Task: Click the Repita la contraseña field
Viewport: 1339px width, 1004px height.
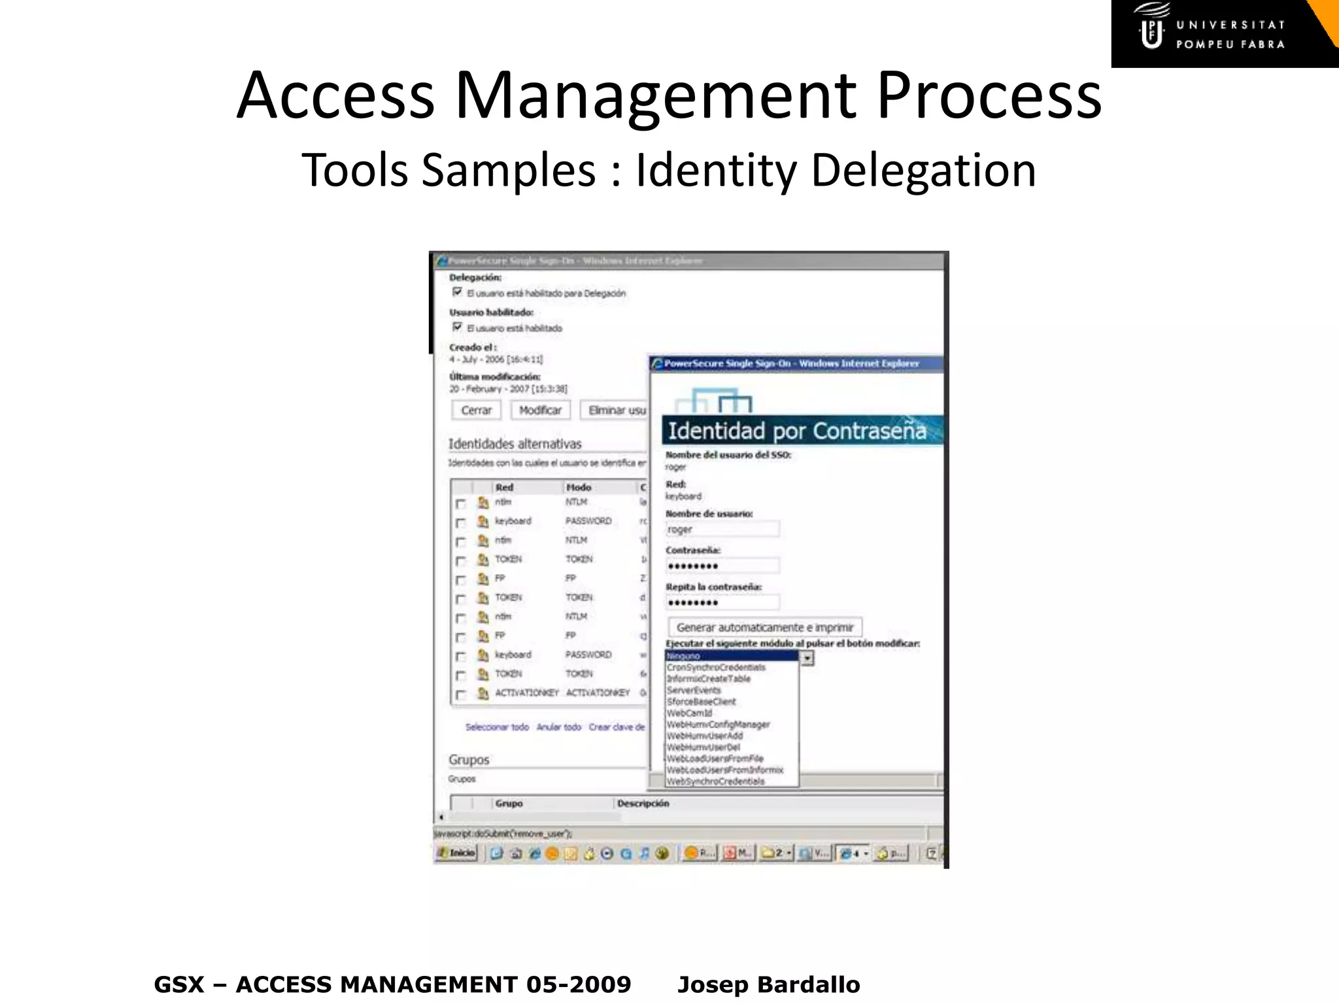Action: point(722,602)
